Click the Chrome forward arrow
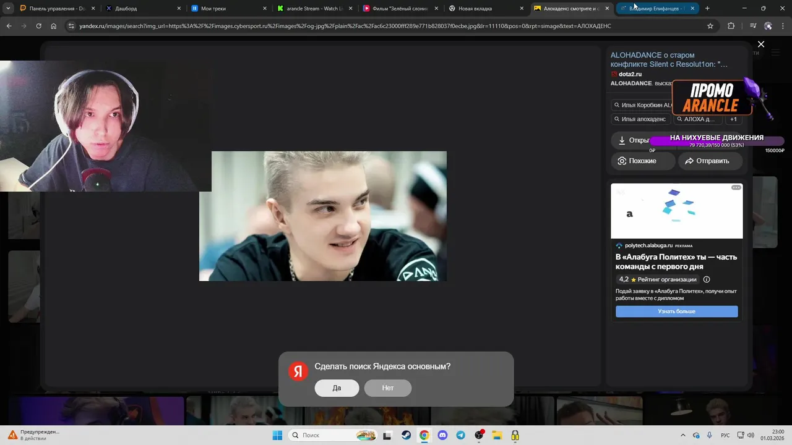This screenshot has width=792, height=445. tap(24, 26)
